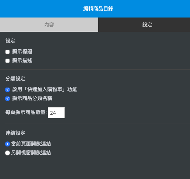Viewport: 190px width, 179px height.
Task: Switch to the 內容 tab
Action: pos(49,25)
